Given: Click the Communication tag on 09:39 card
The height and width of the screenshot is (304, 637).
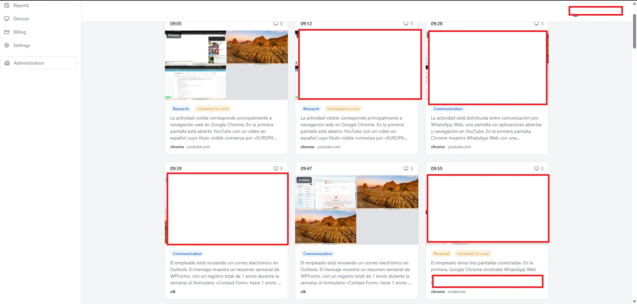Looking at the screenshot, I should click(187, 254).
